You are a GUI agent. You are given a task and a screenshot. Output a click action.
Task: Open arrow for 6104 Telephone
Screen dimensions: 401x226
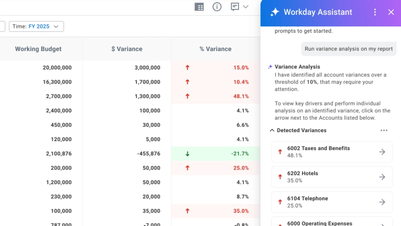[x=382, y=202]
